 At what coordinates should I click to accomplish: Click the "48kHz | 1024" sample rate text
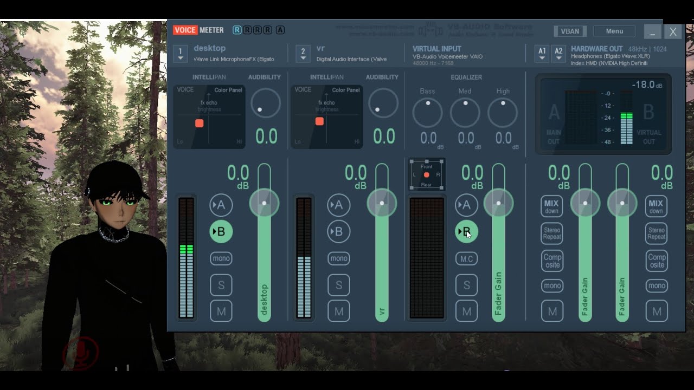(647, 49)
